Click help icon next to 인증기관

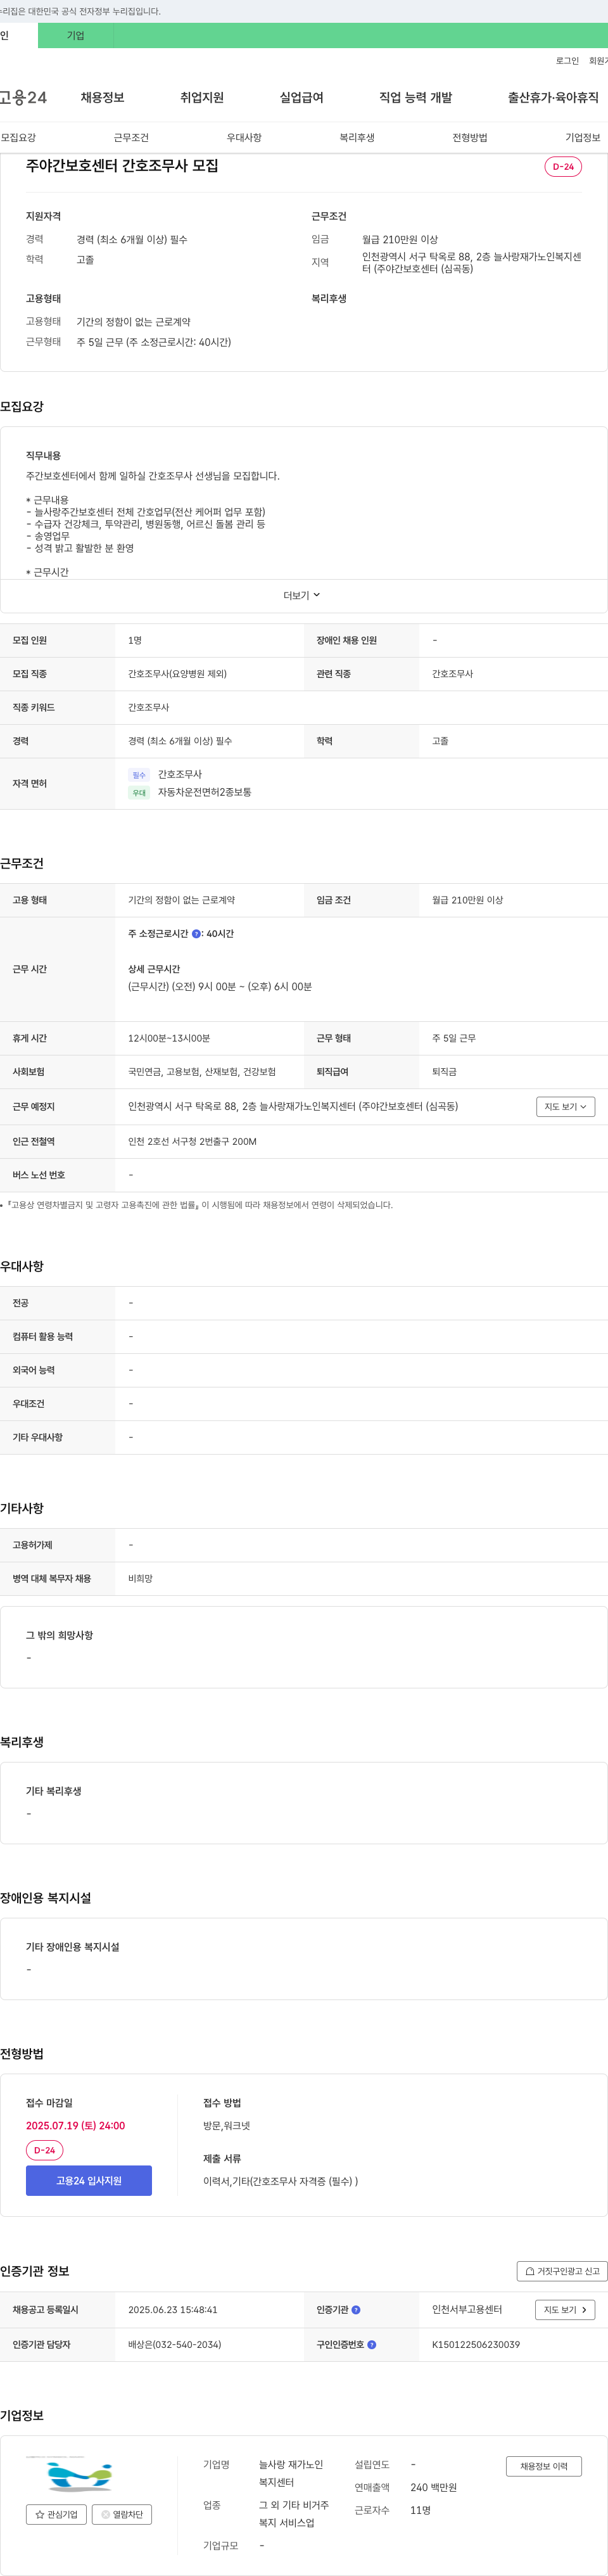[x=356, y=2310]
